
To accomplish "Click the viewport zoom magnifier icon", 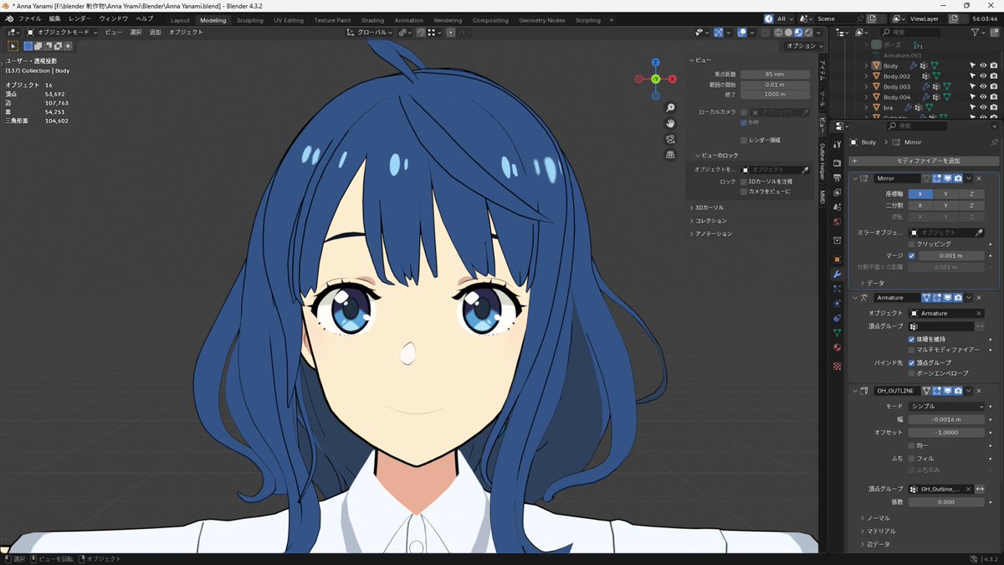I will (670, 108).
